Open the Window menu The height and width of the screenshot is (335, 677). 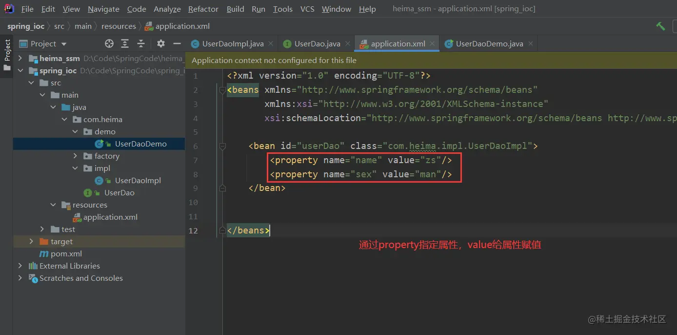click(337, 9)
